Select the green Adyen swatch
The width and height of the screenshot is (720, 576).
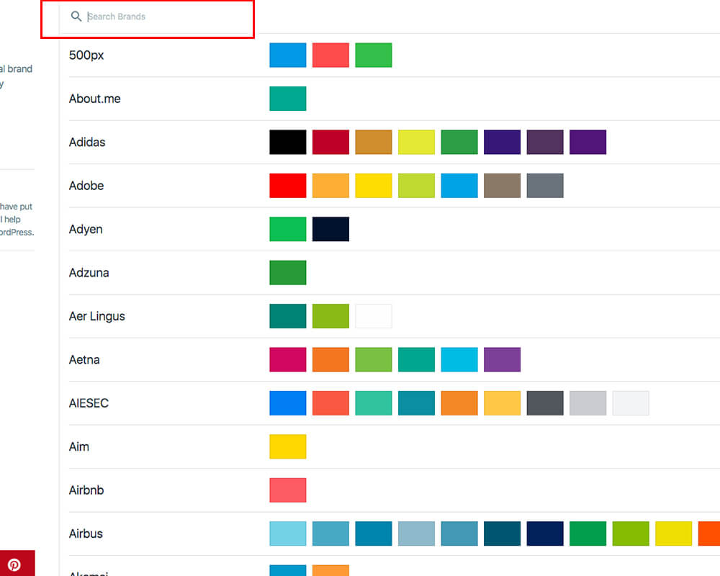(288, 229)
